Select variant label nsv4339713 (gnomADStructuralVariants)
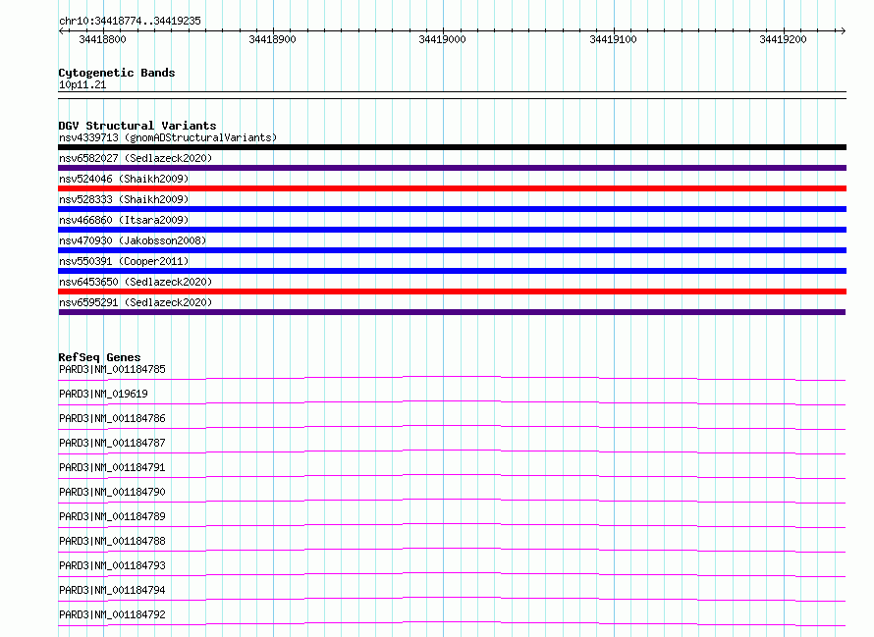 pyautogui.click(x=168, y=137)
